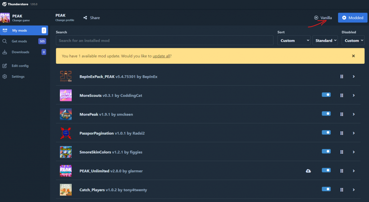Click Change profile link
Screen dimensions: 369x202
[65, 20]
